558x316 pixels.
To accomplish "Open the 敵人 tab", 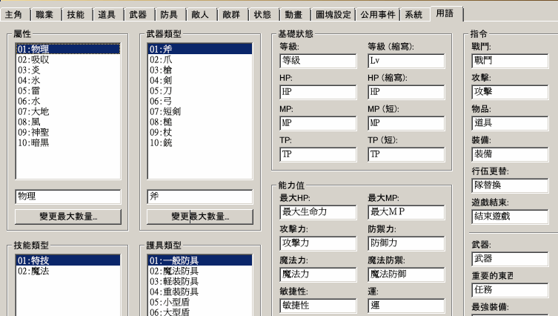I will (200, 15).
